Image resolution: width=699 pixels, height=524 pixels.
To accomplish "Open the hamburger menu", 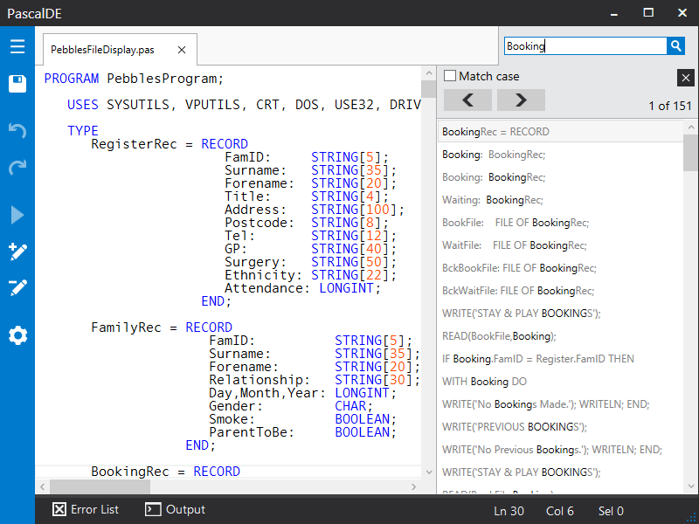I will pos(17,45).
